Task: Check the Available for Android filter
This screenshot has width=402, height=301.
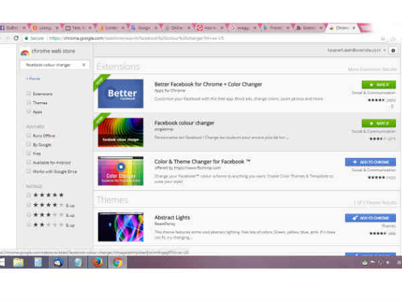Action: (x=29, y=162)
